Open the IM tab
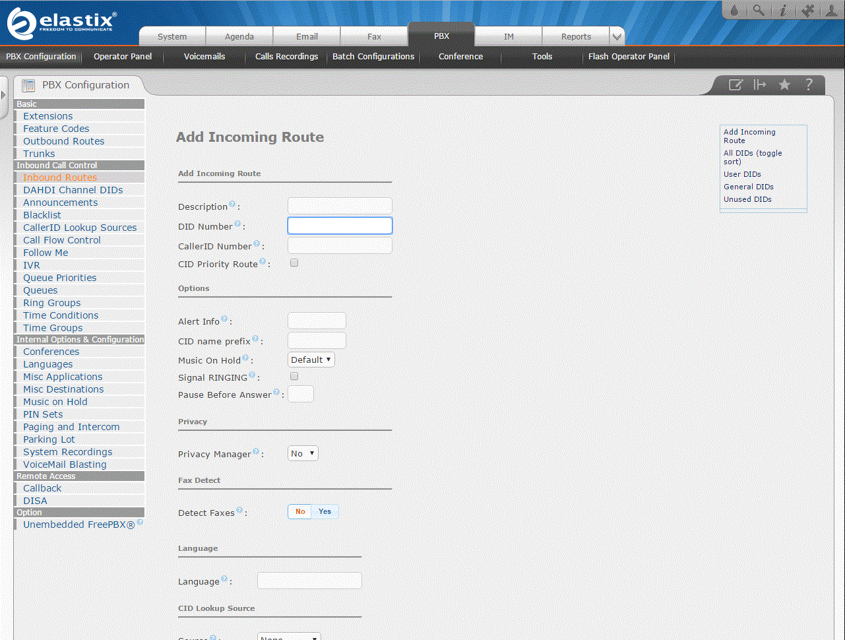The image size is (845, 640). [x=509, y=37]
